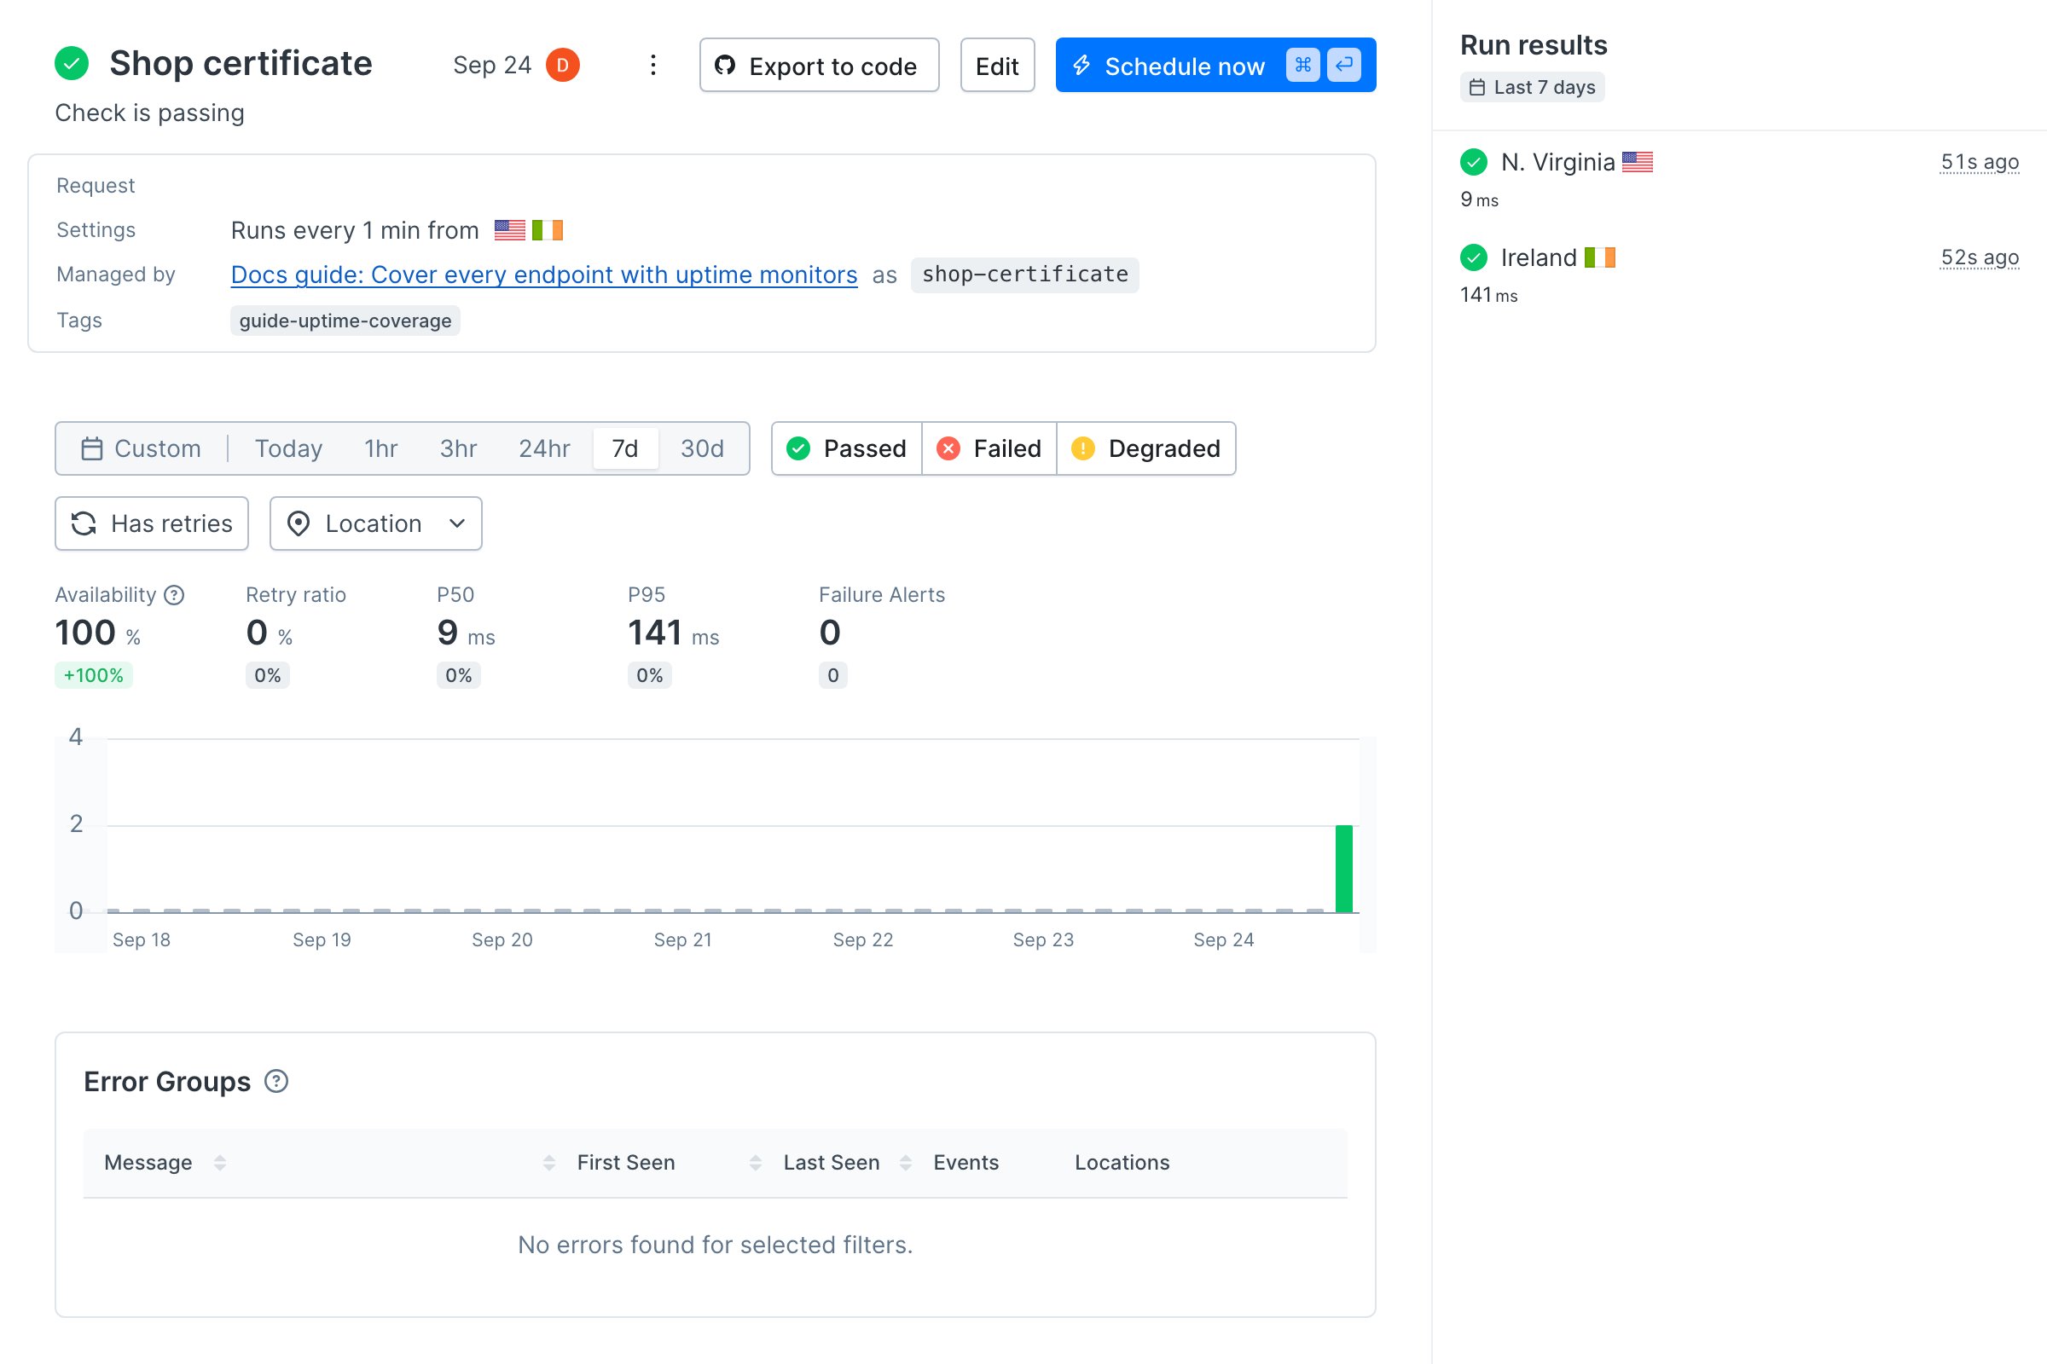This screenshot has height=1364, width=2047.
Task: Click the Request section label
Action: 96,185
